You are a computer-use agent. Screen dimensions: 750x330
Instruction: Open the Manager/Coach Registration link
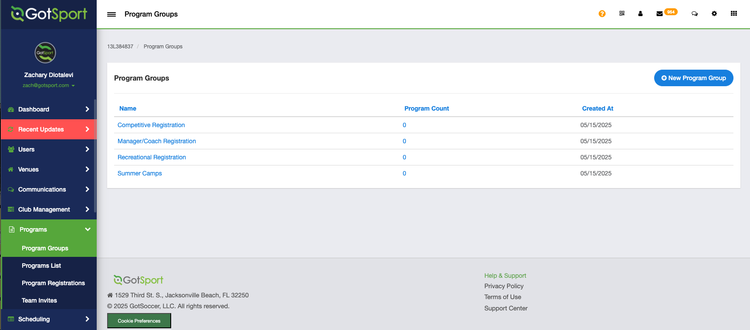pyautogui.click(x=157, y=141)
